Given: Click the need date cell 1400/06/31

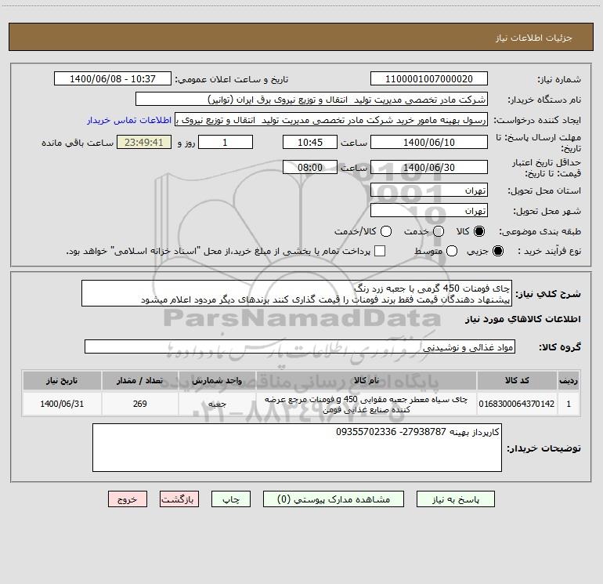Looking at the screenshot, I should (x=62, y=404).
